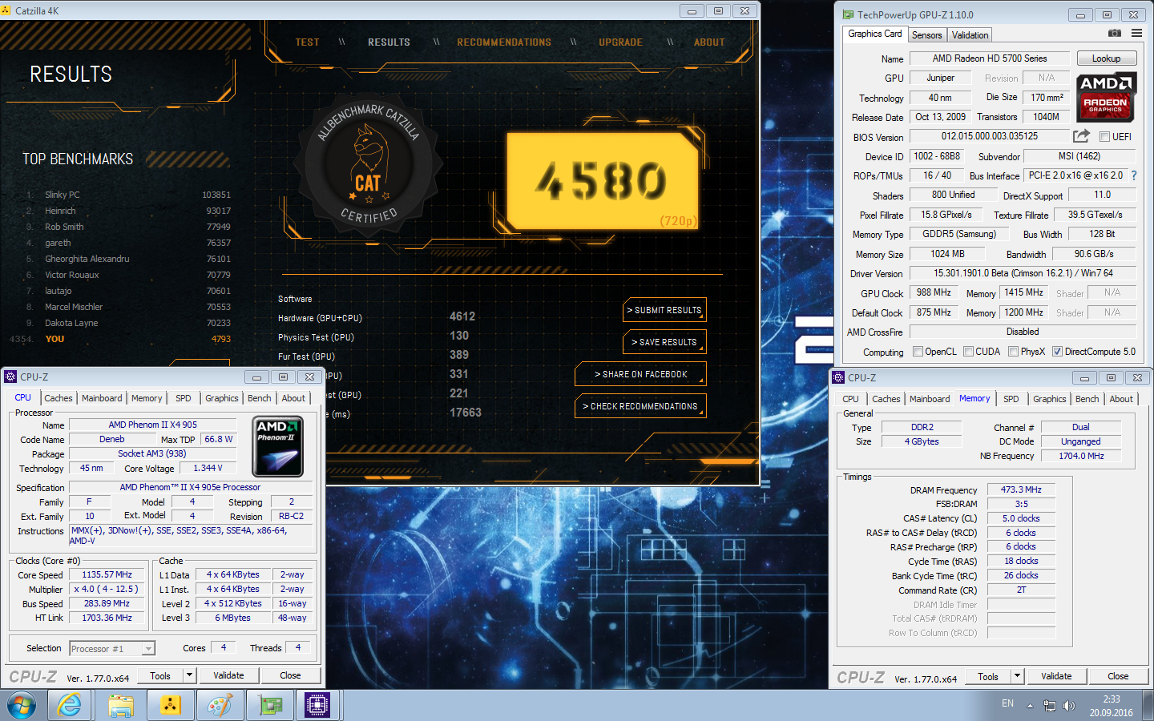Click the Core Speed value 1135.57 MHz
Image resolution: width=1154 pixels, height=721 pixels.
coord(107,574)
